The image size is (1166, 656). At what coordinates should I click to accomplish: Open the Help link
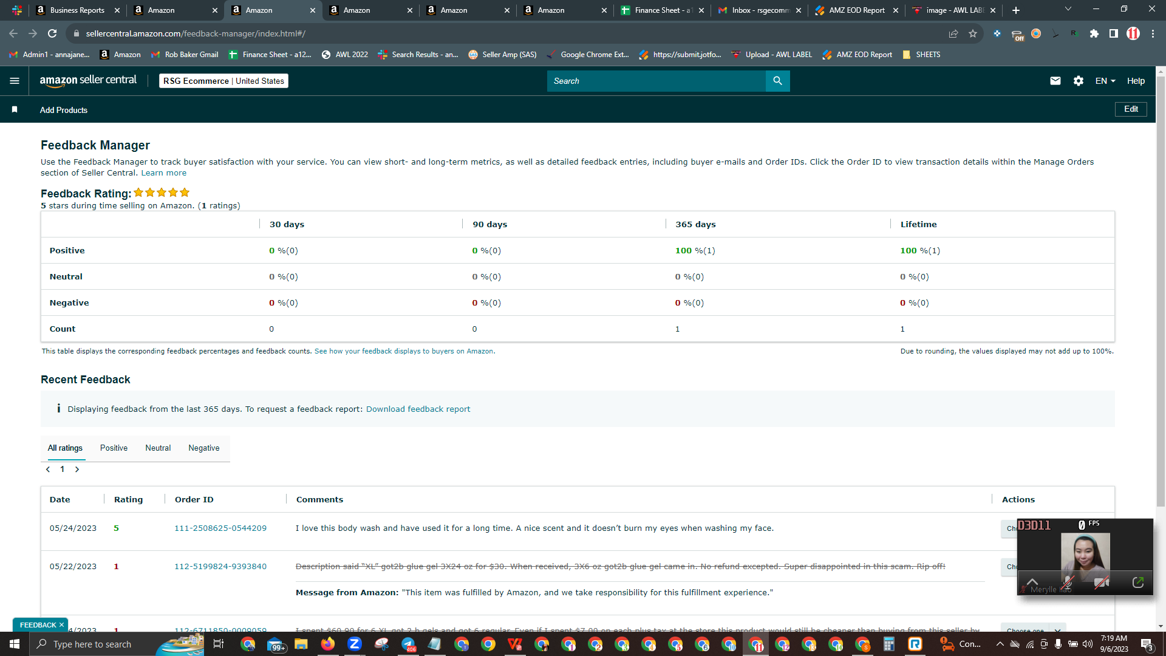tap(1136, 81)
